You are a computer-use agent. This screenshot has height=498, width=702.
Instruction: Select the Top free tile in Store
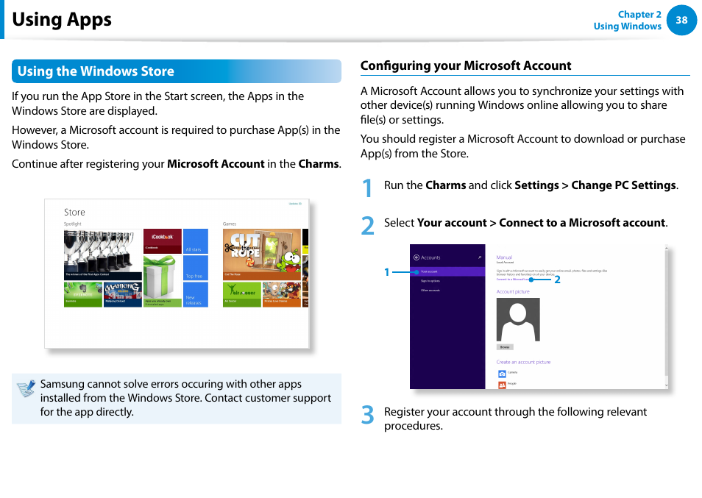196,268
